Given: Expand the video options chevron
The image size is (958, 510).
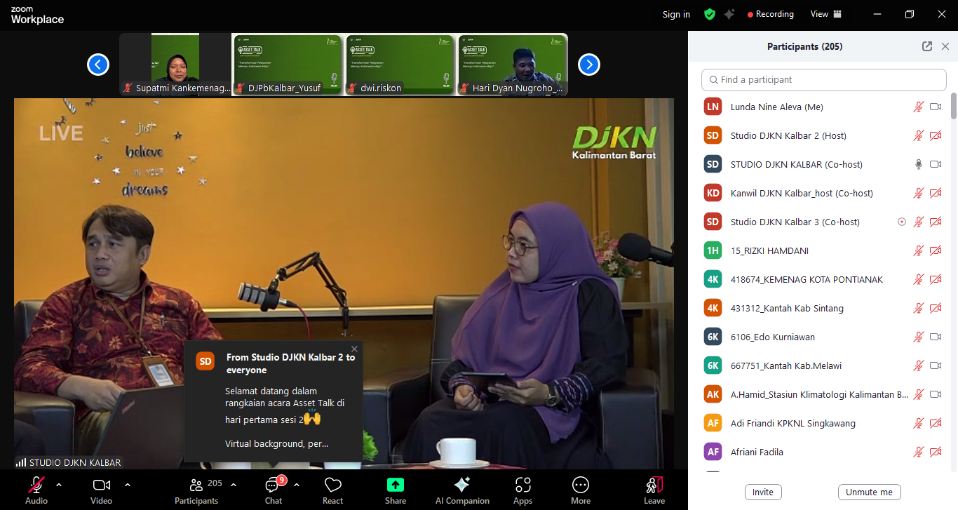Looking at the screenshot, I should click(128, 485).
